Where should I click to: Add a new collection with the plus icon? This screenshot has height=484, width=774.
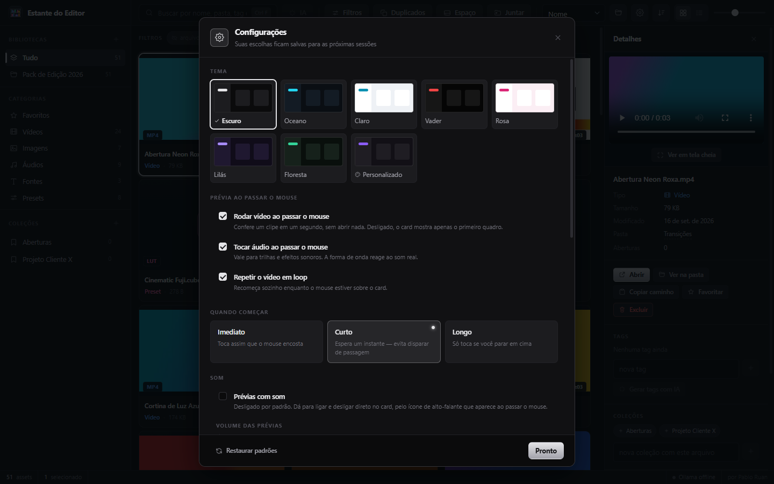(116, 223)
